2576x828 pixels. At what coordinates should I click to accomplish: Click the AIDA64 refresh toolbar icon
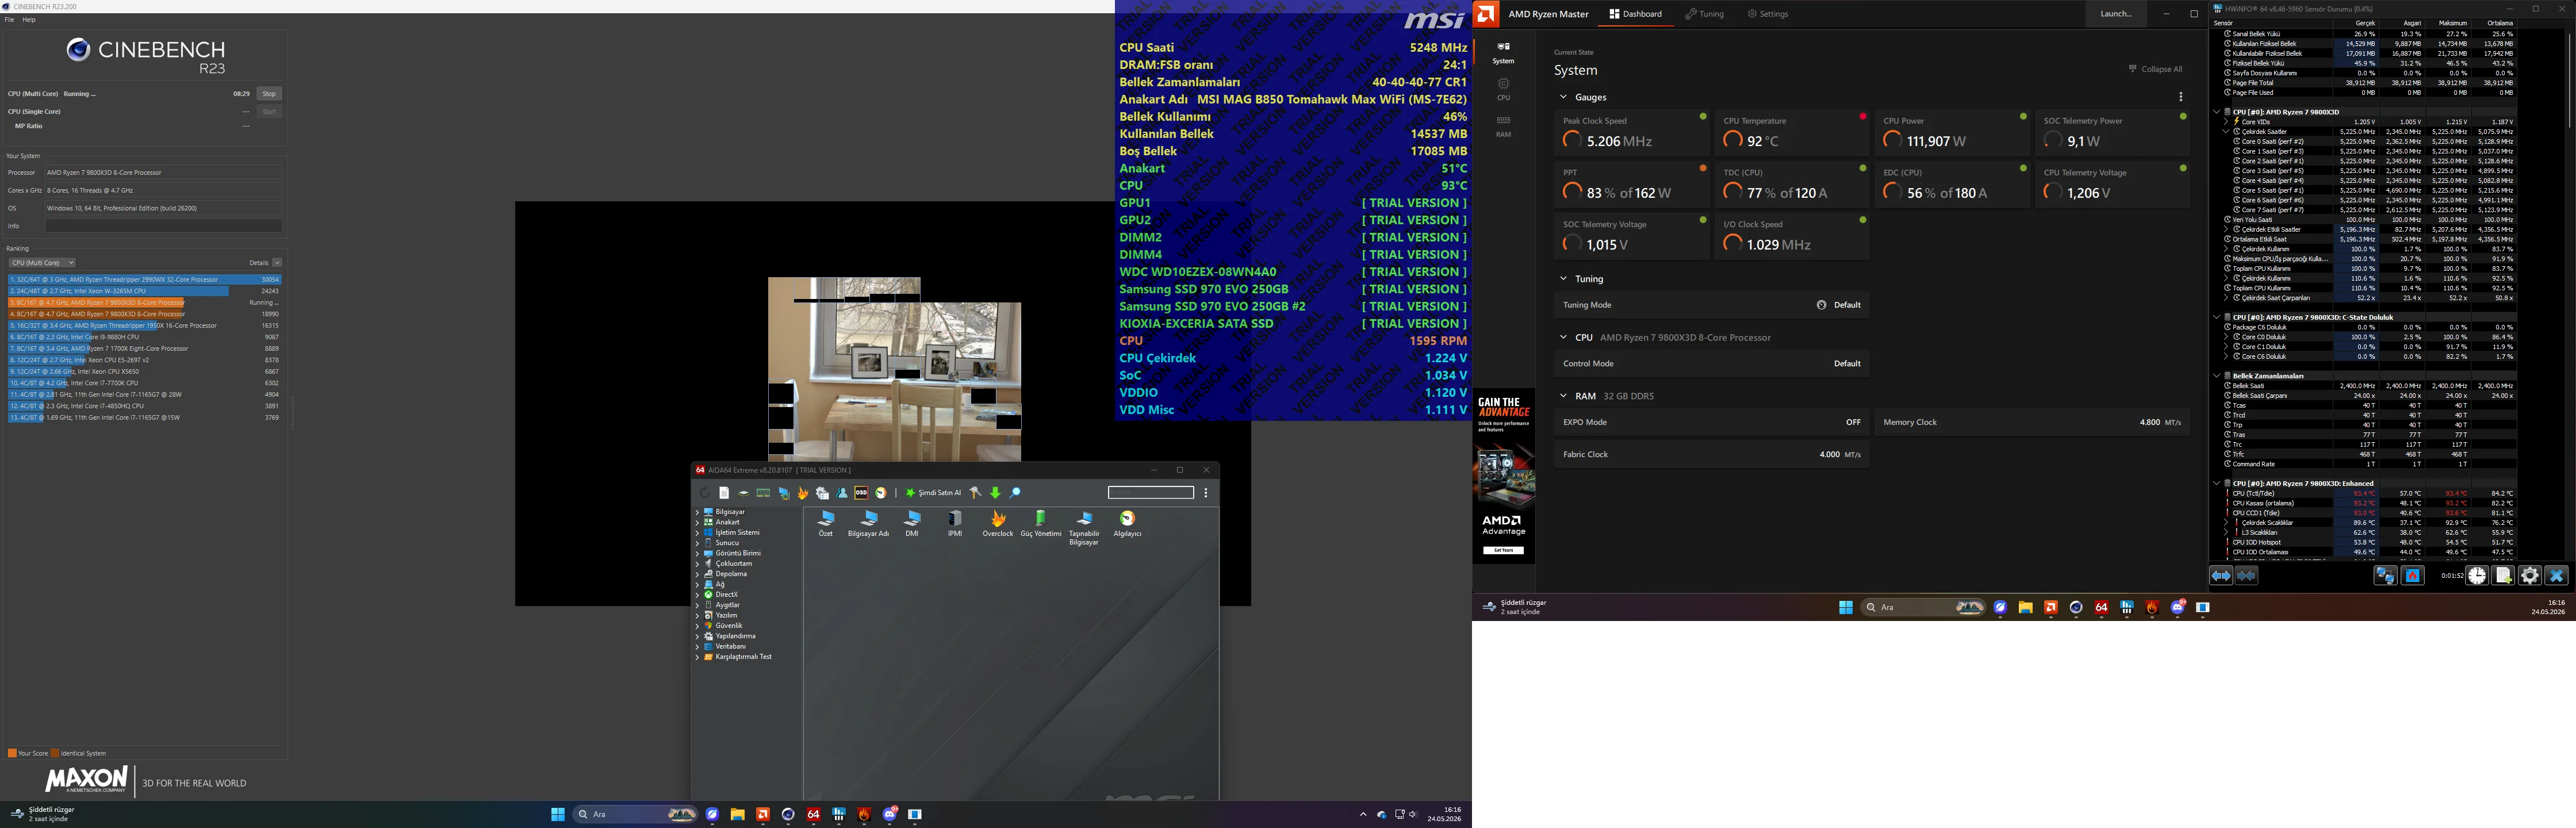[x=705, y=493]
